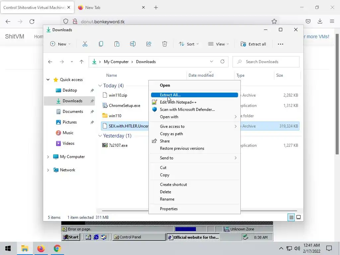Click the Date modified column header
This screenshot has width=340, height=255.
[201, 75]
